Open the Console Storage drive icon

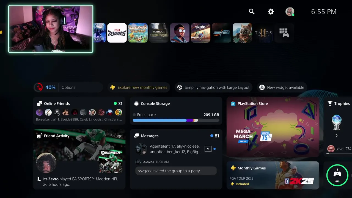click(136, 104)
